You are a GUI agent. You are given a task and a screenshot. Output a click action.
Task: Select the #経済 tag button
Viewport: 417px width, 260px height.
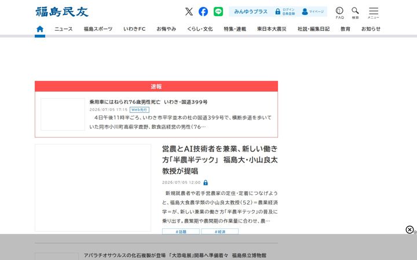coord(220,232)
